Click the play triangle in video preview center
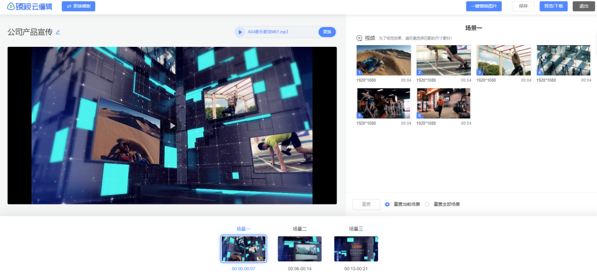 [x=172, y=126]
